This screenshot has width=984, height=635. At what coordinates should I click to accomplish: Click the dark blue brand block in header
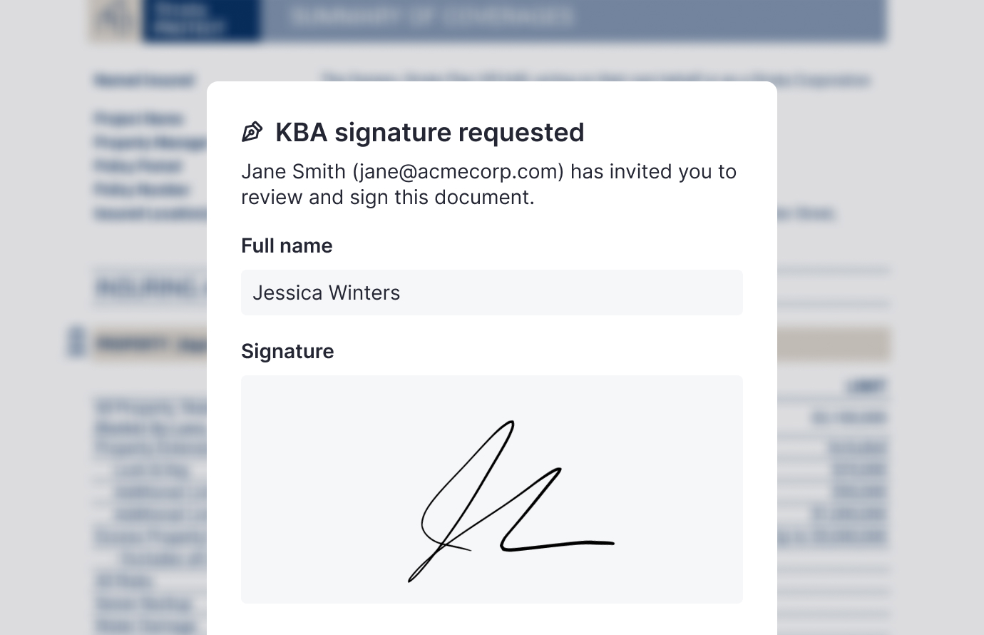[x=201, y=20]
